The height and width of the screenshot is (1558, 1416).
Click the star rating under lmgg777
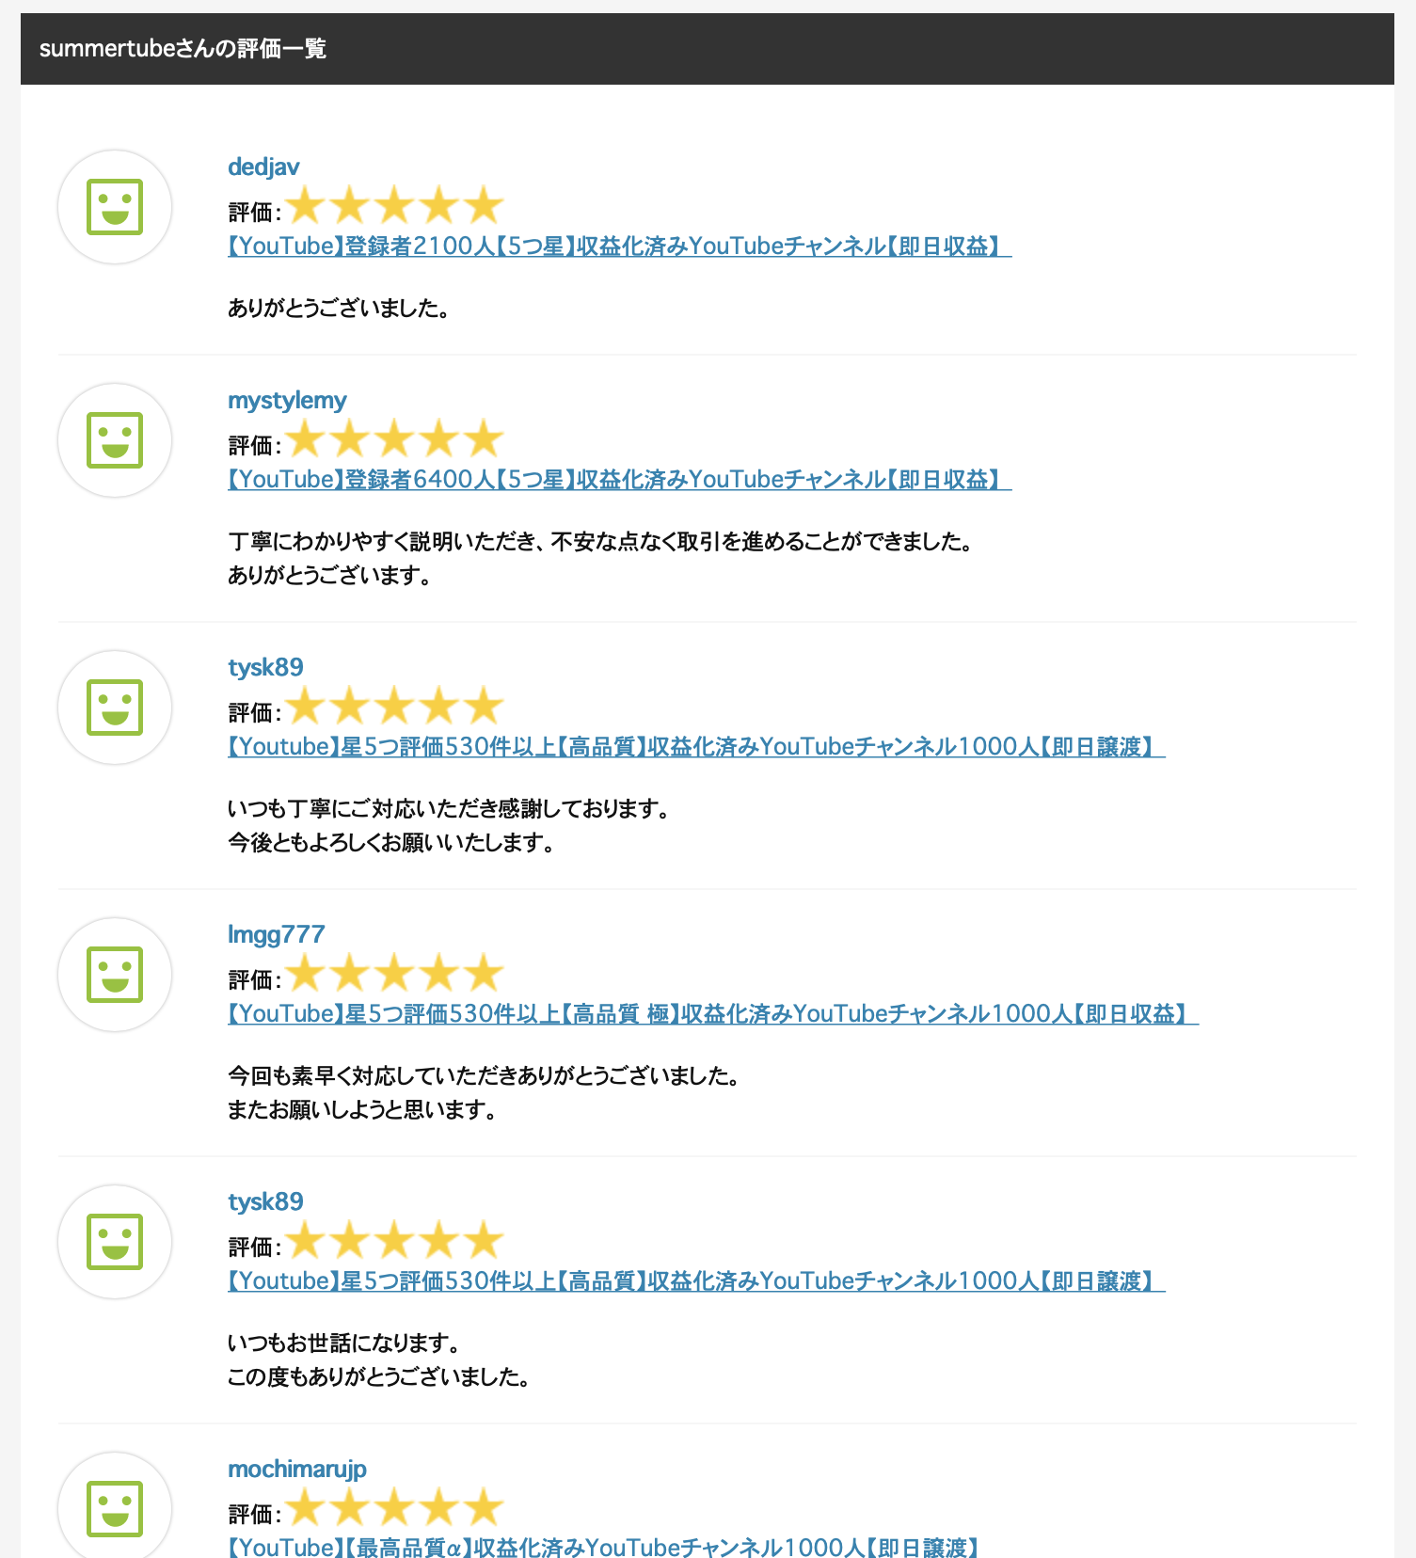coord(394,974)
